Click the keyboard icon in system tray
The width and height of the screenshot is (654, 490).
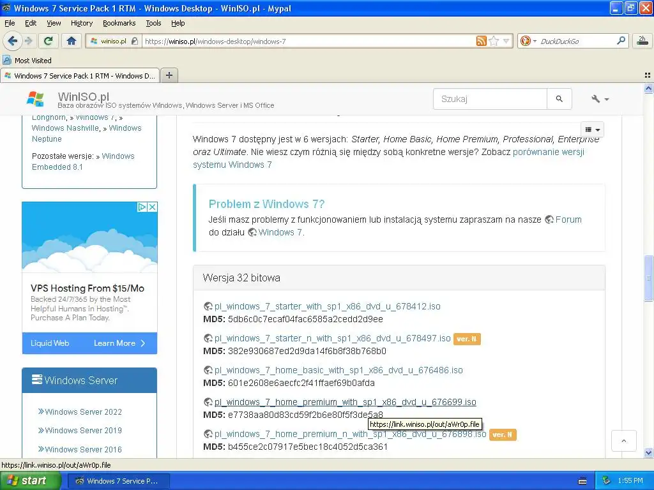[582, 481]
